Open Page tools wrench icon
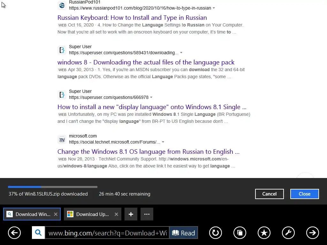 coord(288,233)
